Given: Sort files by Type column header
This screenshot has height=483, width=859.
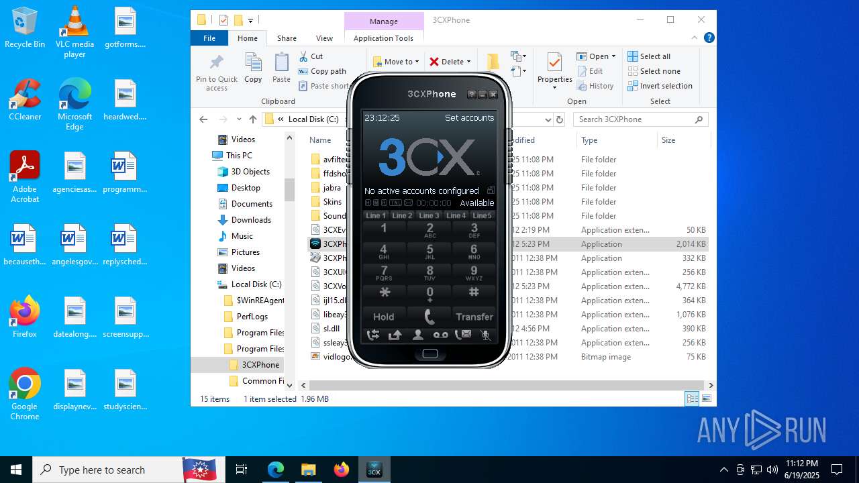Looking at the screenshot, I should pos(616,140).
